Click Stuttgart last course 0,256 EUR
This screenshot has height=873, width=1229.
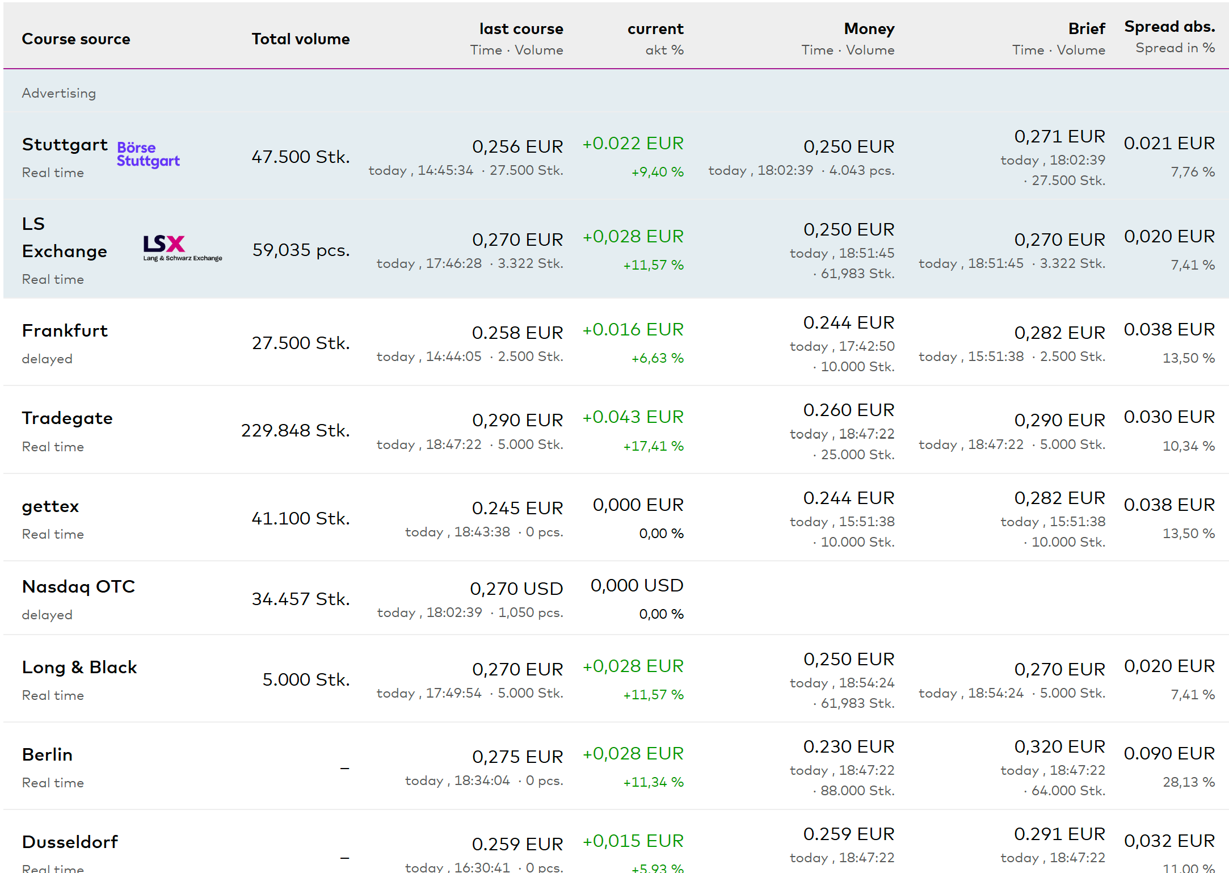[x=517, y=146]
